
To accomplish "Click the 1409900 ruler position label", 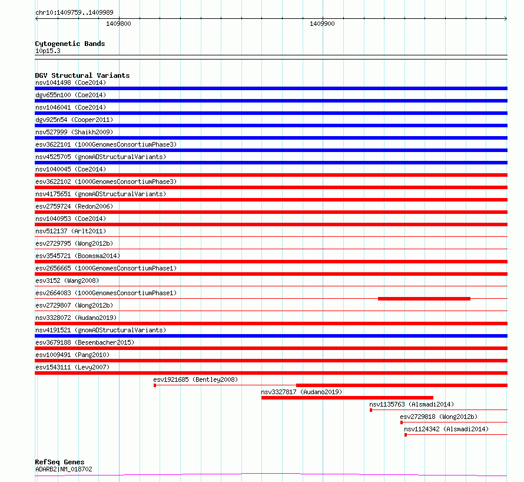I will (322, 24).
